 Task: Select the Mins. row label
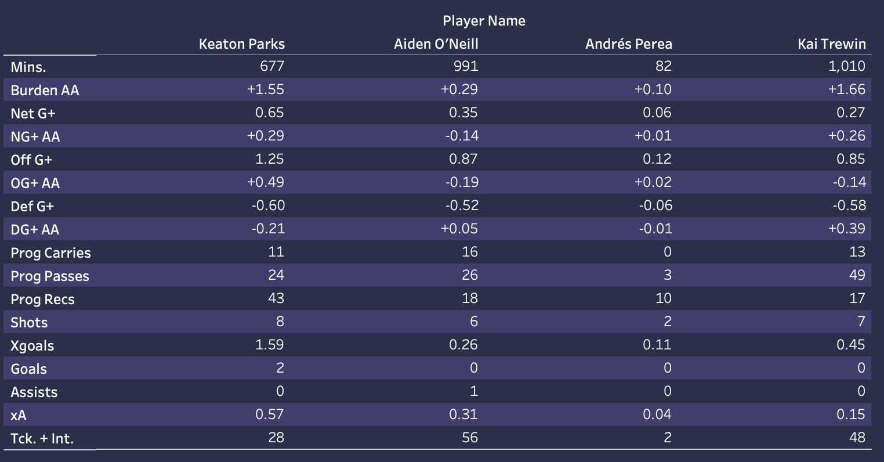point(28,67)
